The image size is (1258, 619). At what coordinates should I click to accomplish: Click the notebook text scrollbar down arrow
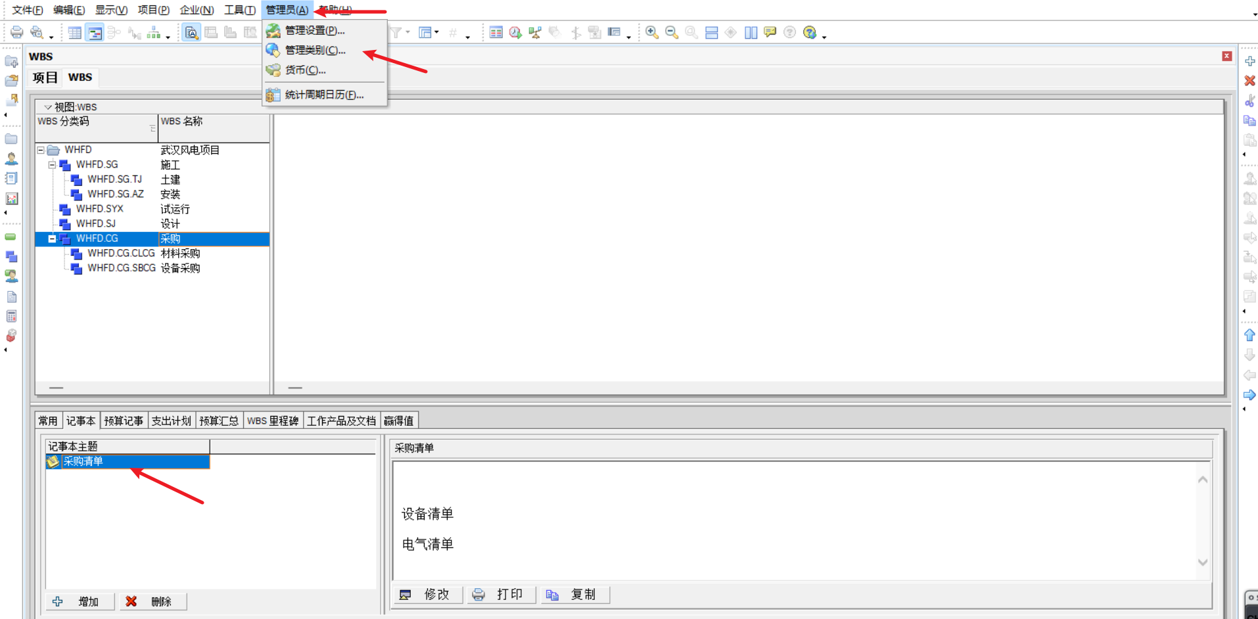point(1202,562)
